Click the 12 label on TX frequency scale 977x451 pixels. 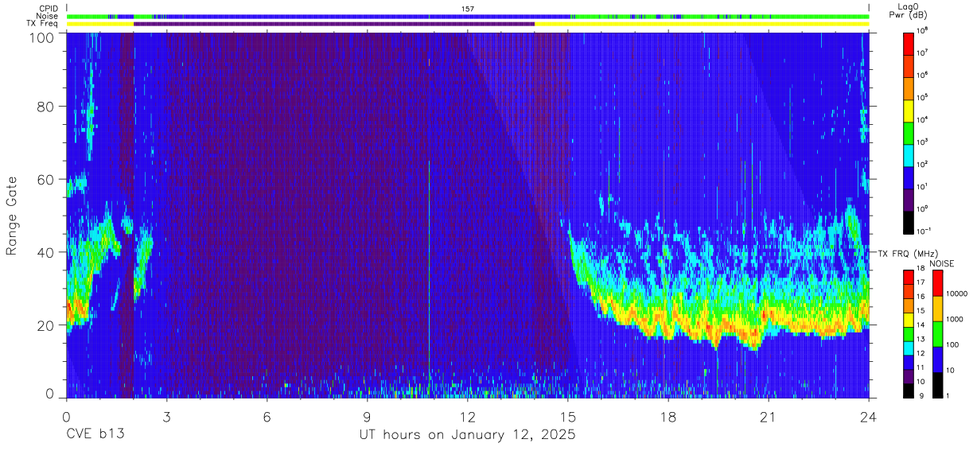coord(921,355)
